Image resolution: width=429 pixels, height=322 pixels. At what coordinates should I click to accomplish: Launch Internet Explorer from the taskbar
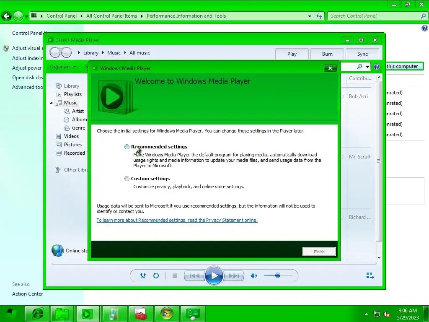click(37, 314)
